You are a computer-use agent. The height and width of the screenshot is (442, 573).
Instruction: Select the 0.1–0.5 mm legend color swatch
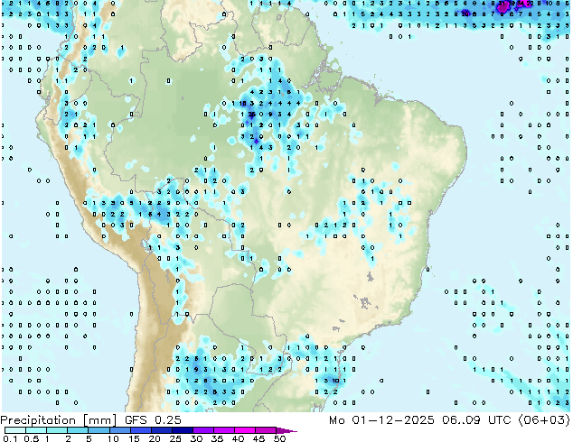tap(15, 430)
